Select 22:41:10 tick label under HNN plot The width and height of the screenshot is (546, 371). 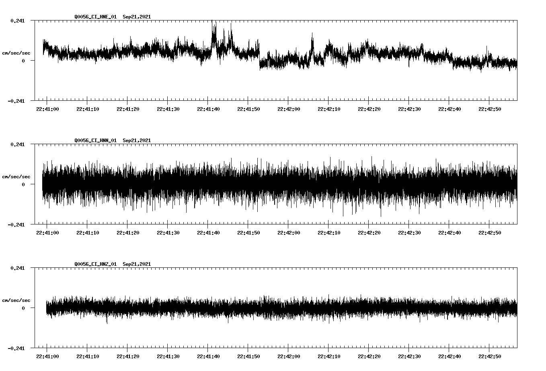click(88, 232)
